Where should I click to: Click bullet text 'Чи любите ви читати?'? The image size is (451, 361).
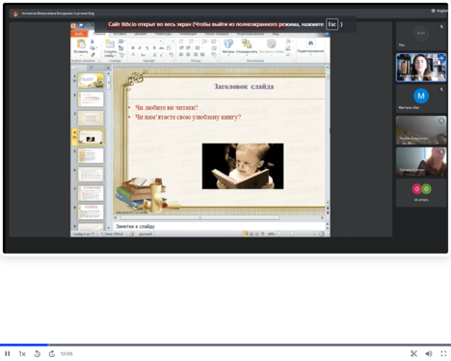point(167,107)
